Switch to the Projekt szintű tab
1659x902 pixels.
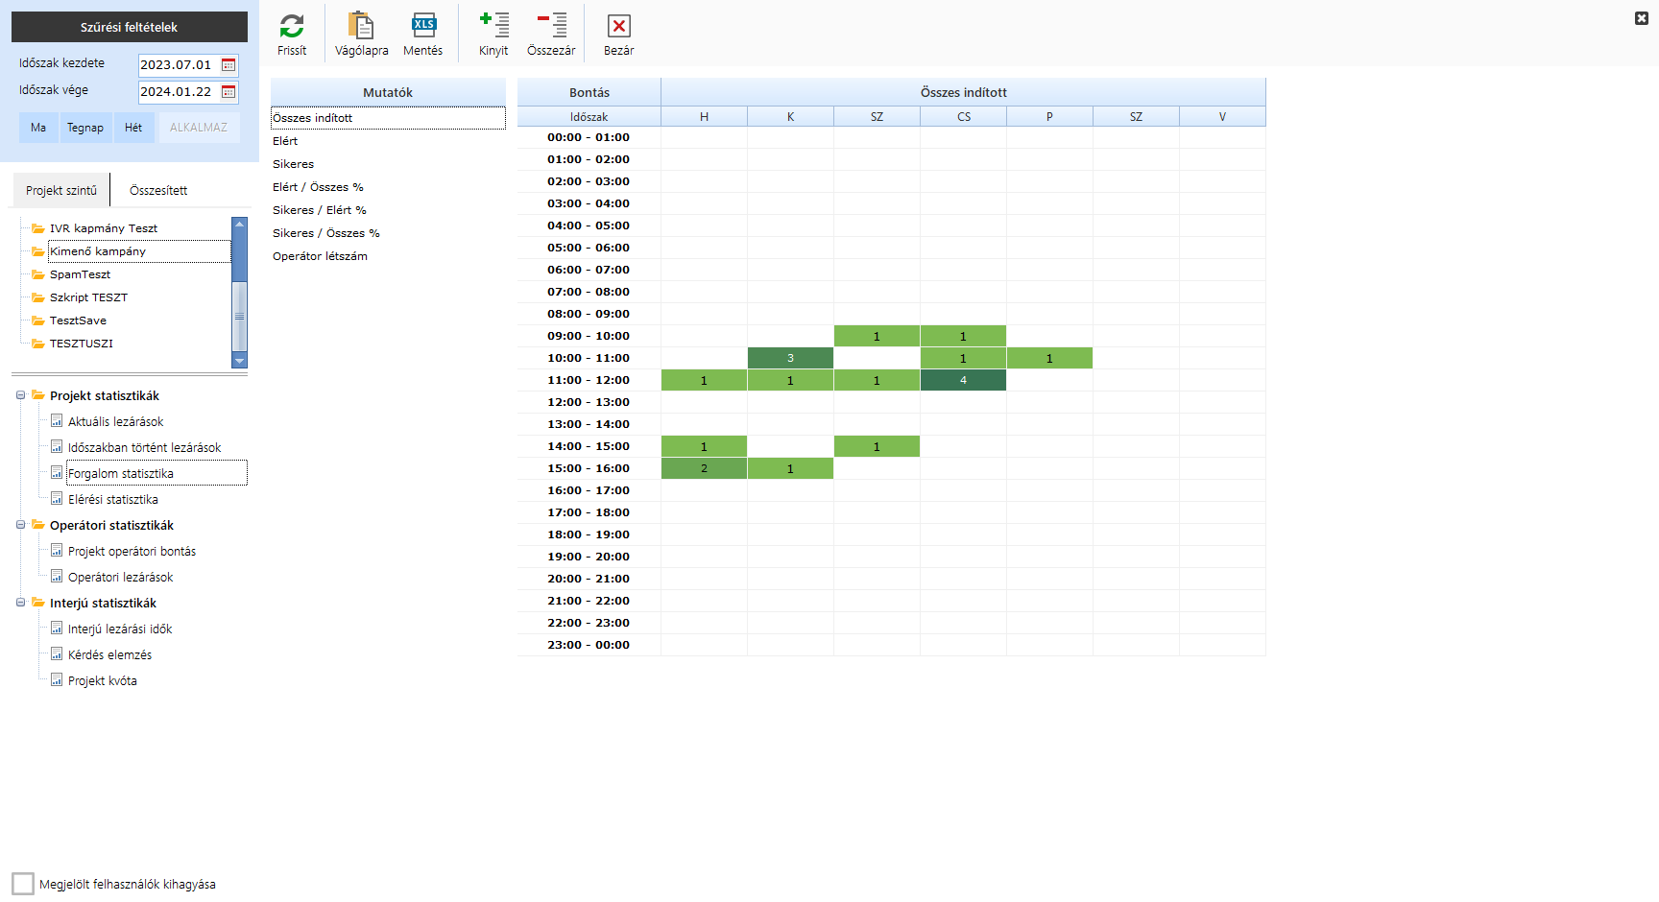[61, 191]
